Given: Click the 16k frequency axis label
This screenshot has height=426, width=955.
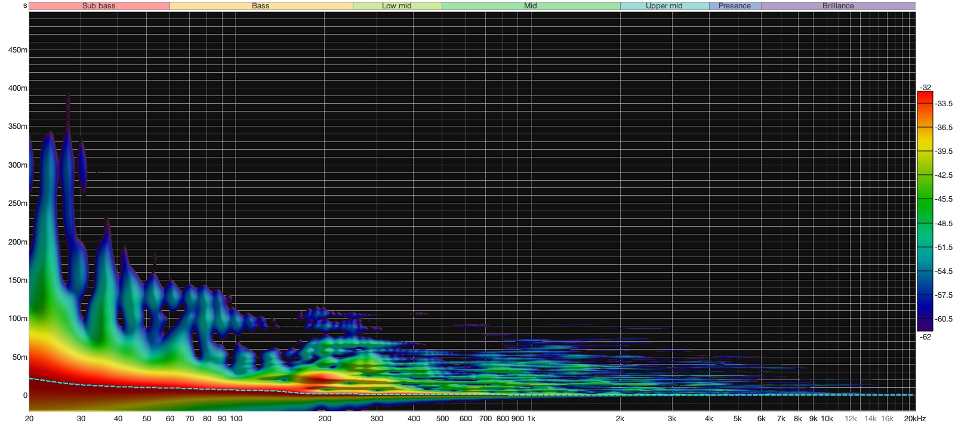Looking at the screenshot, I should (888, 418).
